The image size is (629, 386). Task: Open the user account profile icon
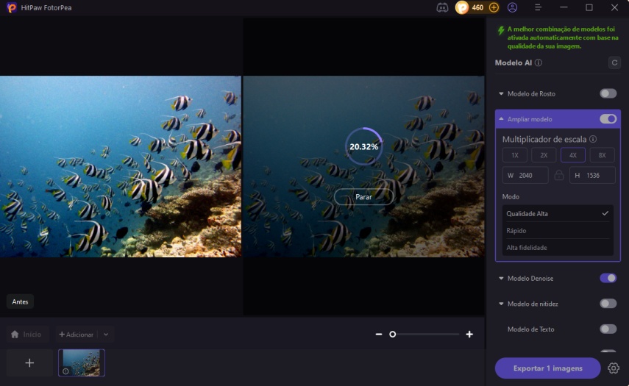pos(512,7)
